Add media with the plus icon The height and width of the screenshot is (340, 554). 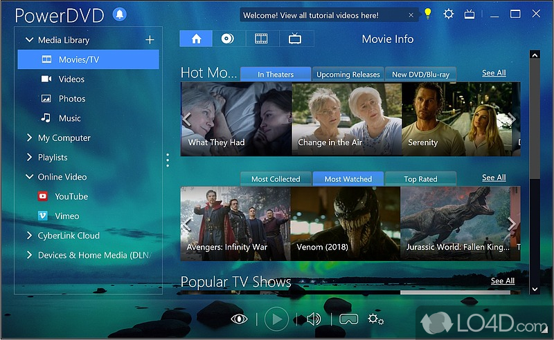click(x=150, y=40)
